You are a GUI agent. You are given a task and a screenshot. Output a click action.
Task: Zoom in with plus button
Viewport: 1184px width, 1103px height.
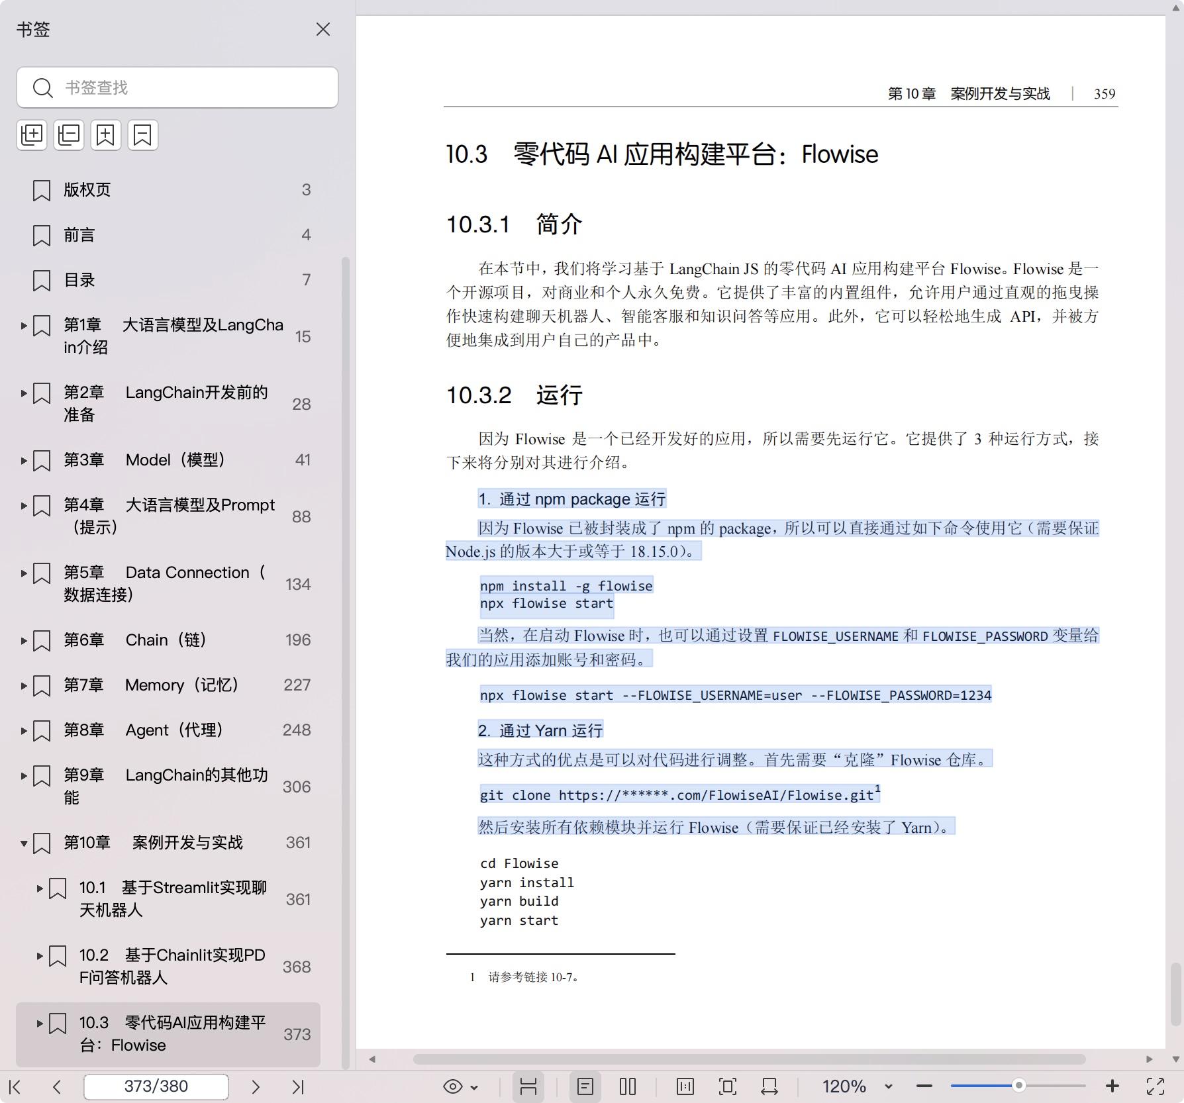point(1112,1086)
